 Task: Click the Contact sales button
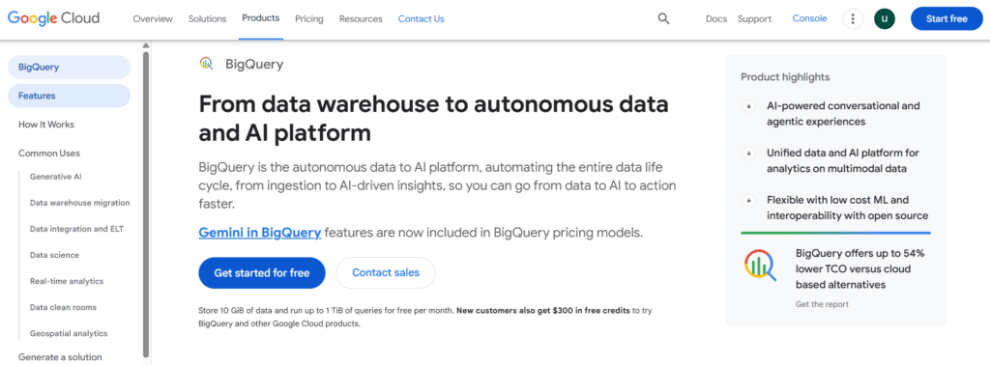pyautogui.click(x=385, y=273)
